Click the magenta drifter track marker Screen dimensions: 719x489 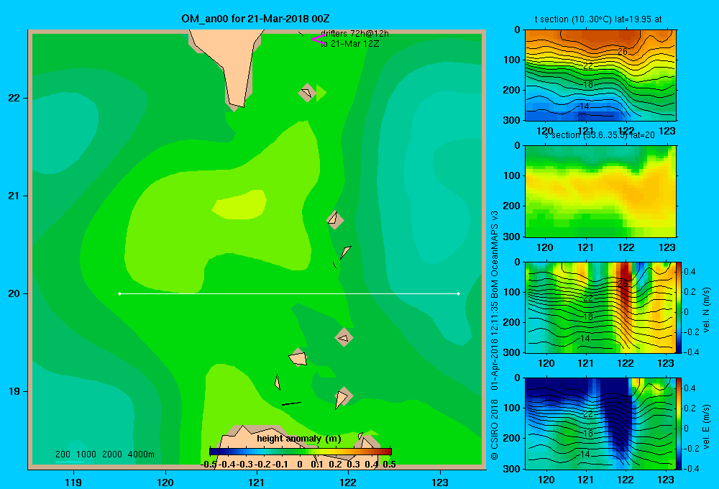pos(317,40)
